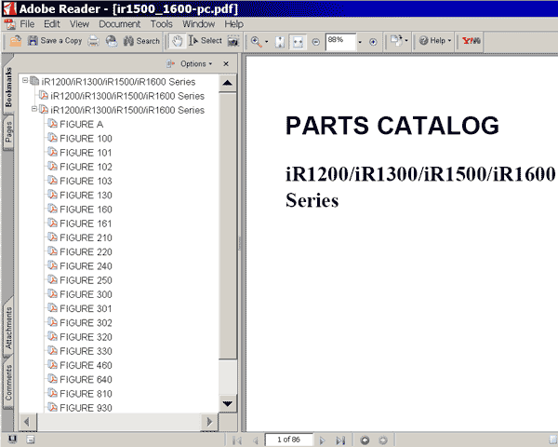Select the FIGURE 240 bookmark

click(x=86, y=266)
